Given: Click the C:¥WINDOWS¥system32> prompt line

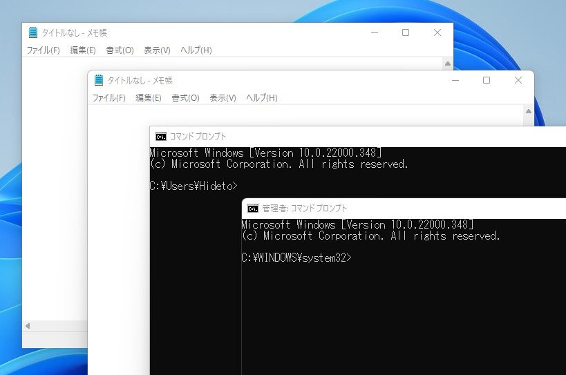Looking at the screenshot, I should (x=296, y=258).
